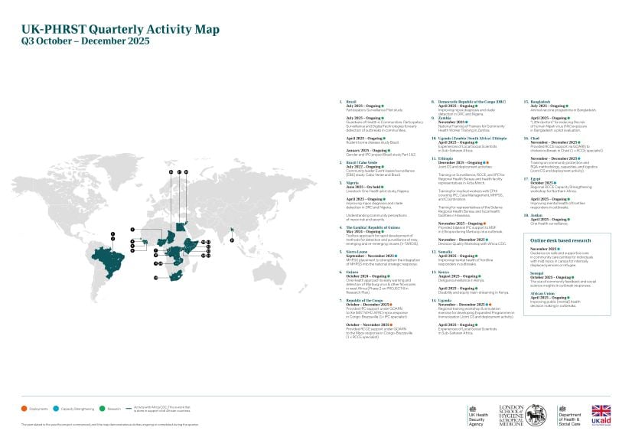Click the 'Online desk based research' box title
This screenshot has width=632, height=447.
[x=560, y=240]
